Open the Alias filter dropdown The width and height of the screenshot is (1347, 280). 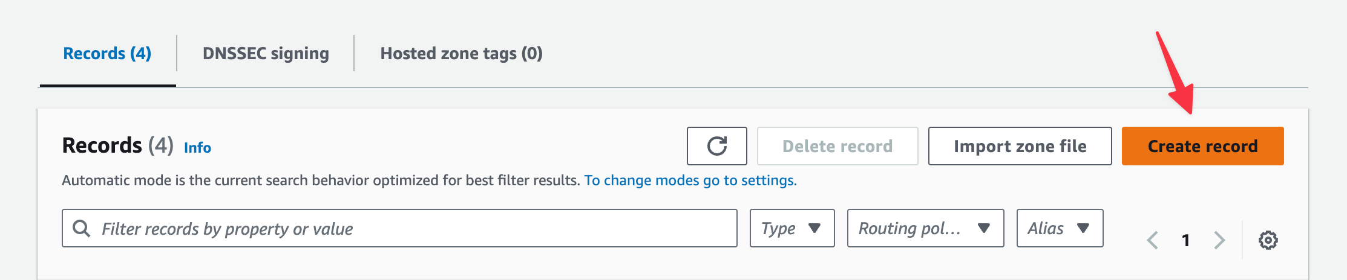point(1059,228)
